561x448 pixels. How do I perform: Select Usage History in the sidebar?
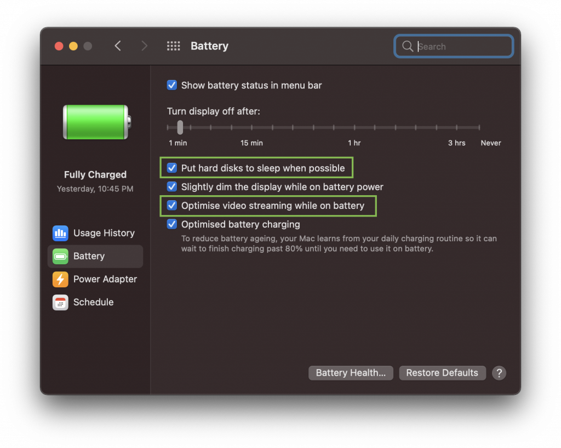pyautogui.click(x=95, y=233)
